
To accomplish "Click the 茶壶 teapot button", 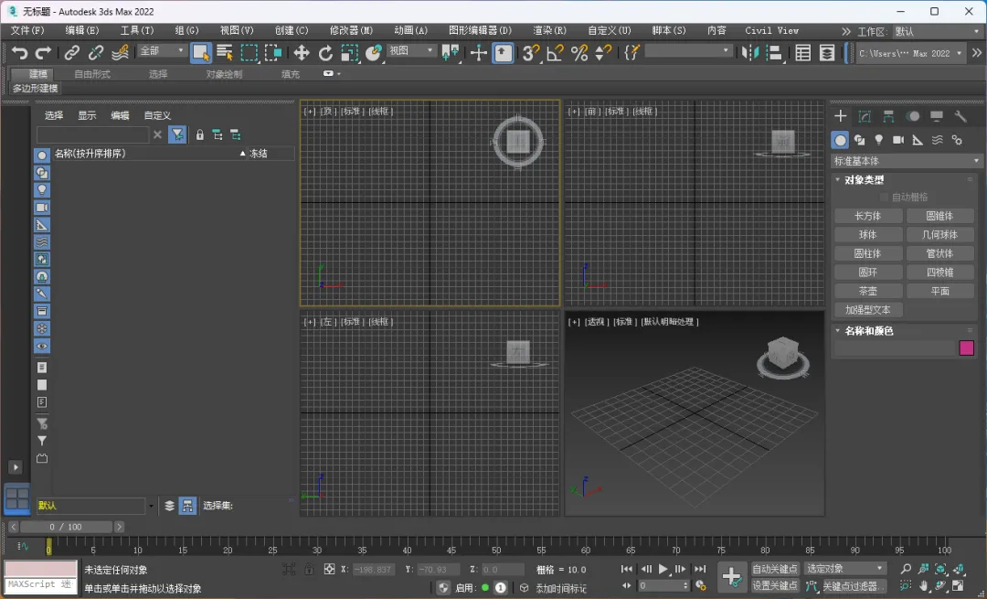I will [867, 291].
